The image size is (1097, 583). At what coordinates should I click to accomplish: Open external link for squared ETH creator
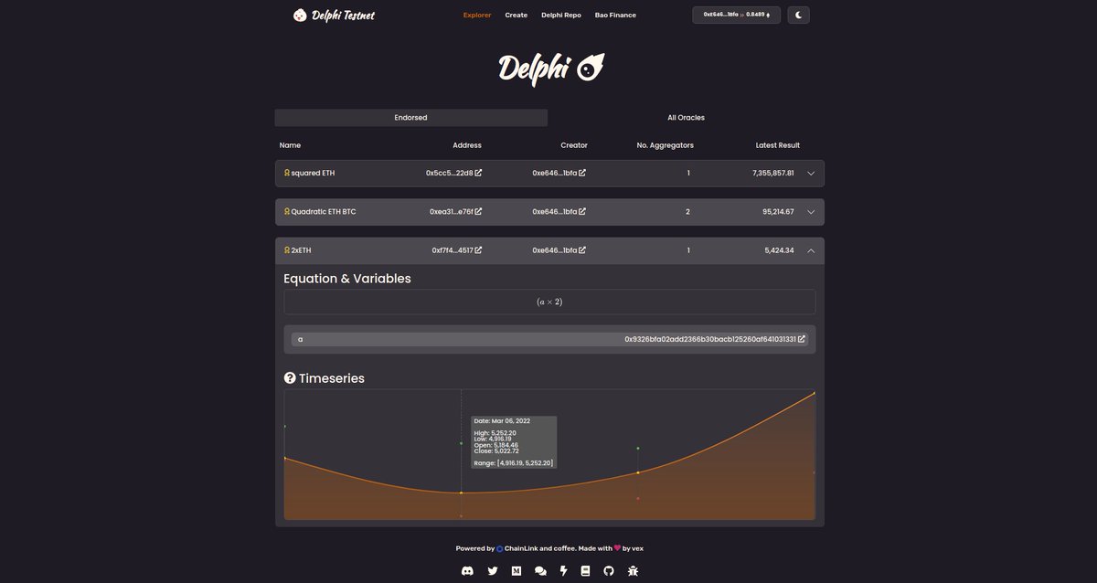click(x=582, y=173)
